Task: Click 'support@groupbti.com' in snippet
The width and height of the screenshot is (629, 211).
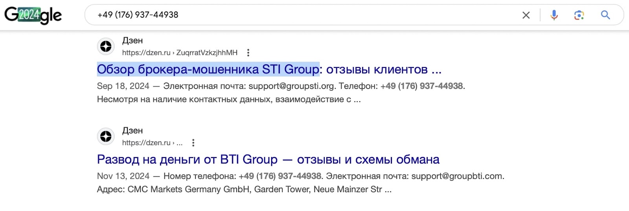Action: (x=457, y=176)
